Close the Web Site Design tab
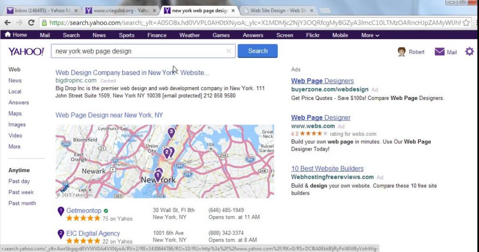This screenshot has height=252, width=479. coord(312,11)
